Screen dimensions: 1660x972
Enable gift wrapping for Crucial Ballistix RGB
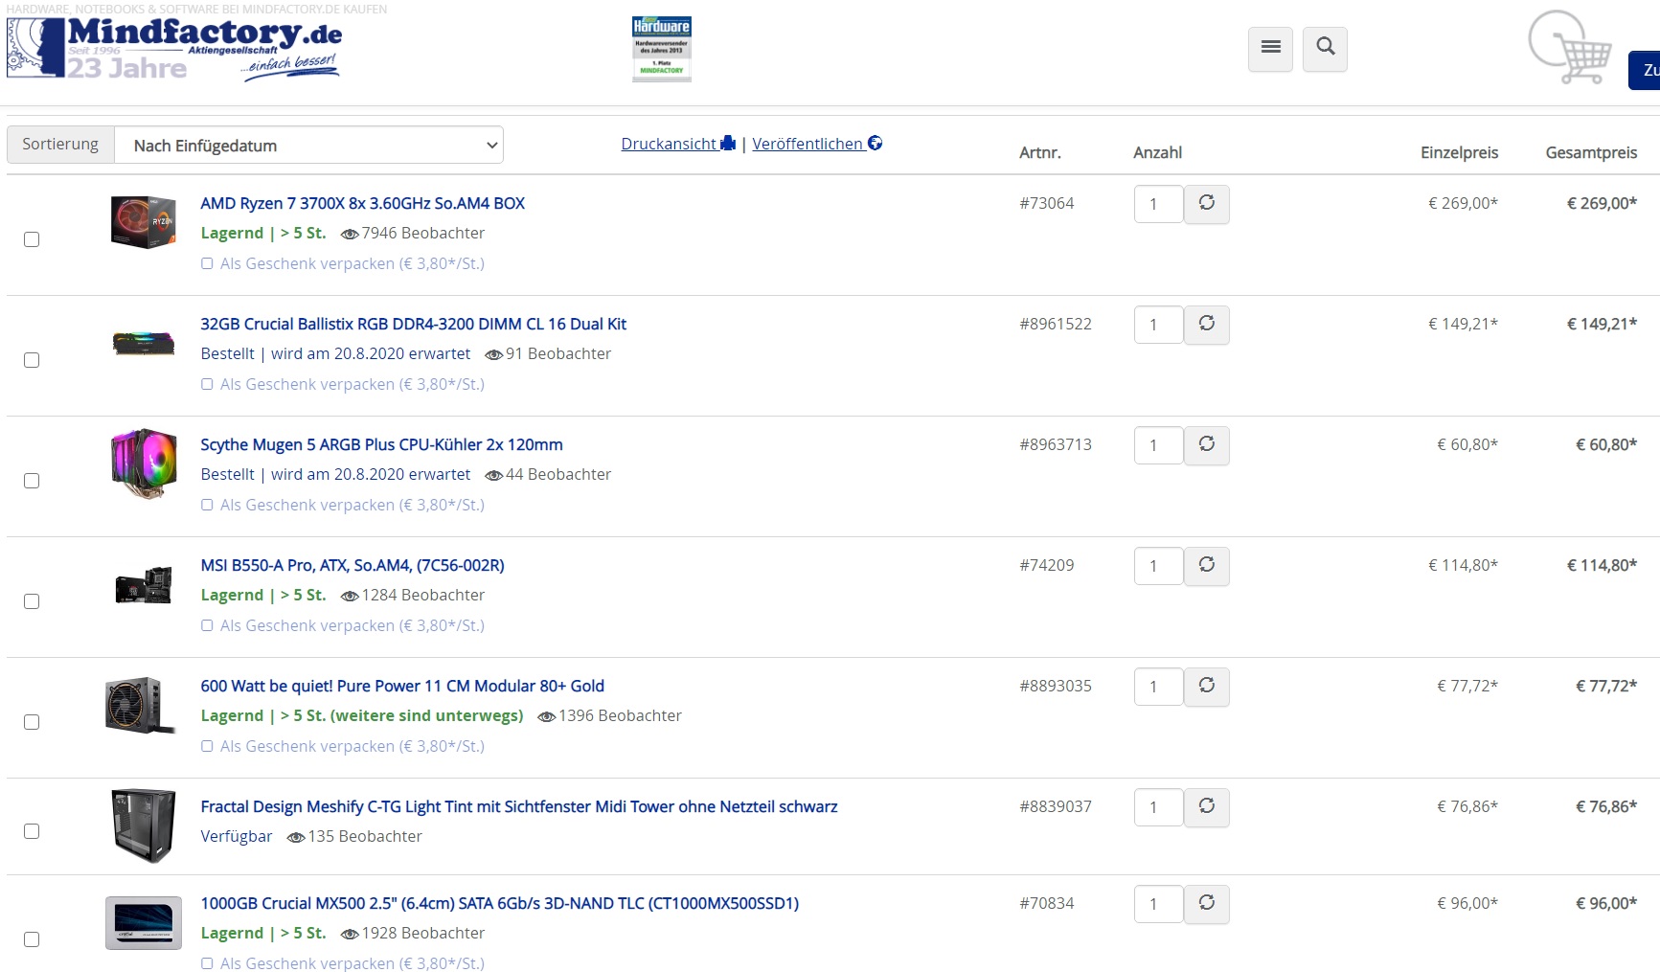coord(207,384)
